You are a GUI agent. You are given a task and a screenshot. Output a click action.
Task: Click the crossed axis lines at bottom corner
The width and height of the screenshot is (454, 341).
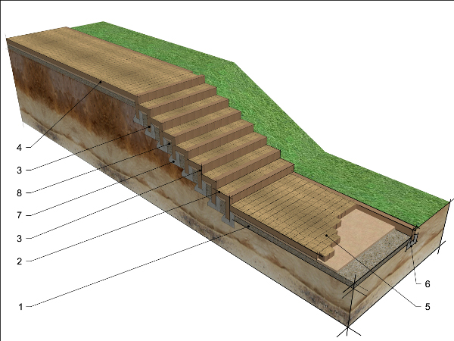pyautogui.click(x=347, y=328)
